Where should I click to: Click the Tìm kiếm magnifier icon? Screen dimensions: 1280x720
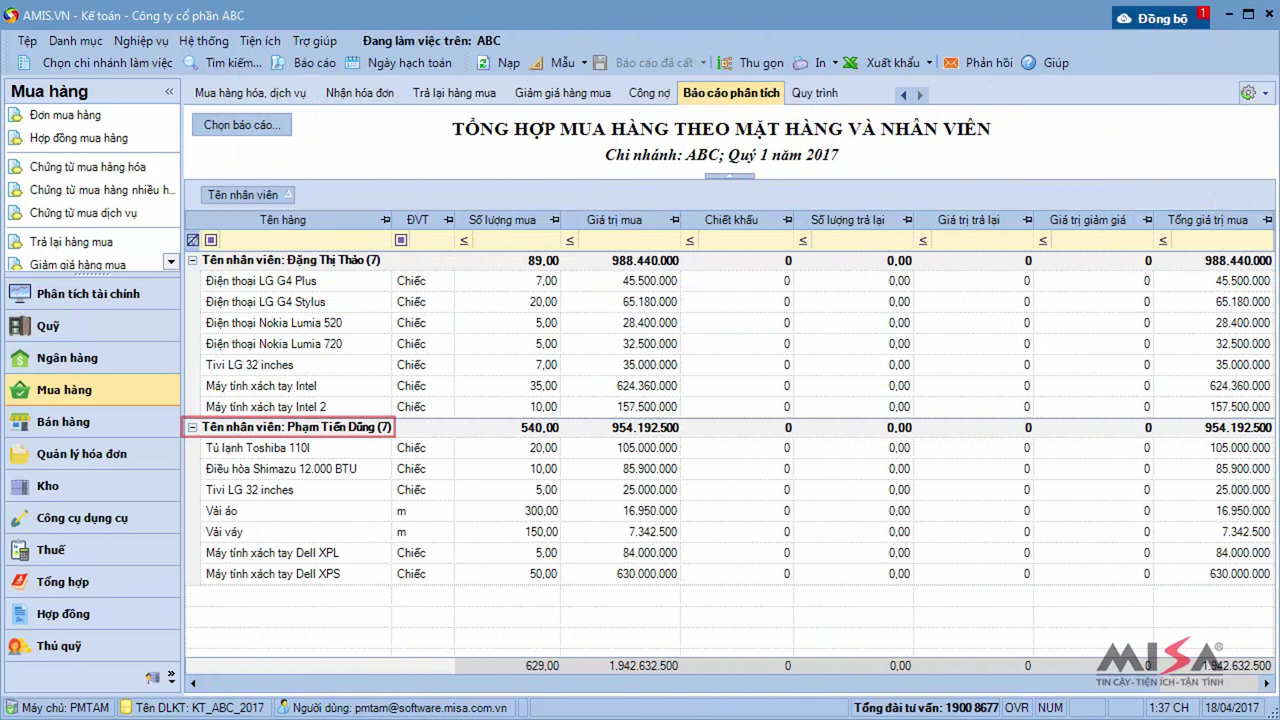pos(190,63)
